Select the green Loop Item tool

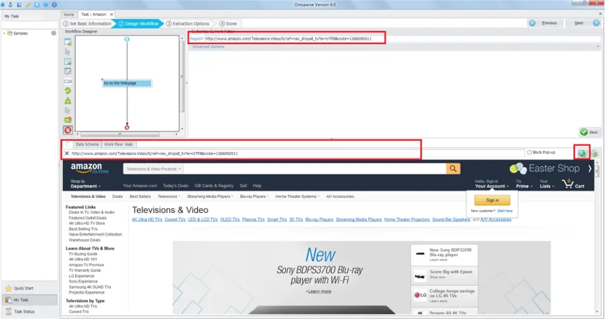[68, 91]
